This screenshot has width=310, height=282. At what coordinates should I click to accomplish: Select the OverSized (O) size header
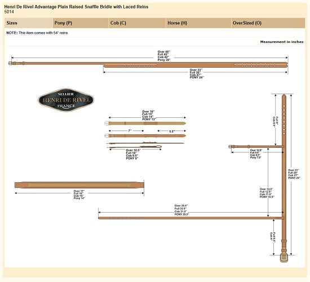pos(268,23)
